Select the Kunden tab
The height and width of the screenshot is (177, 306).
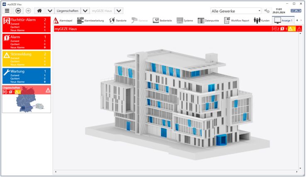coord(262,20)
